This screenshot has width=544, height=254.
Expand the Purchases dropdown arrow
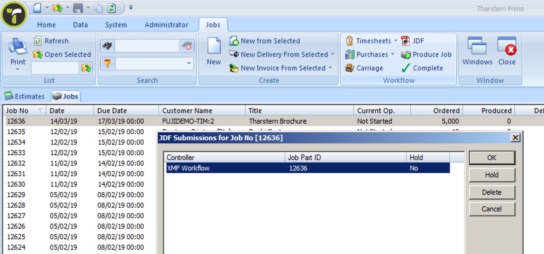[393, 54]
